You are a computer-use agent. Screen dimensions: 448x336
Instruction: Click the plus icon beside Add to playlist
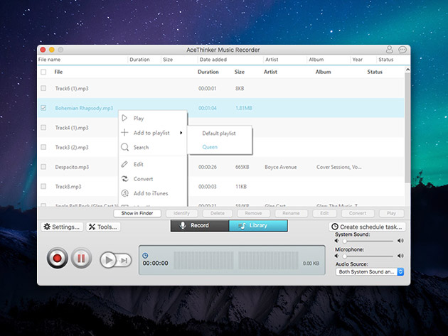(124, 132)
